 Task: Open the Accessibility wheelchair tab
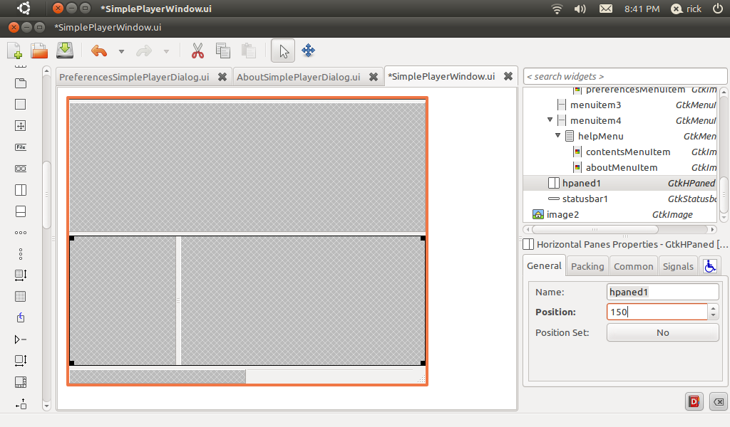pos(710,266)
